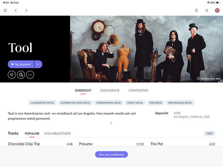Favorite Tool with the heart icon
The width and height of the screenshot is (223, 167).
12,74
